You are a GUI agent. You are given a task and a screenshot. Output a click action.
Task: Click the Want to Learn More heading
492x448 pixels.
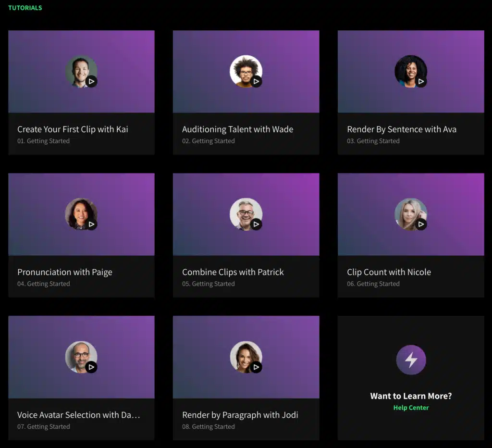coord(411,396)
